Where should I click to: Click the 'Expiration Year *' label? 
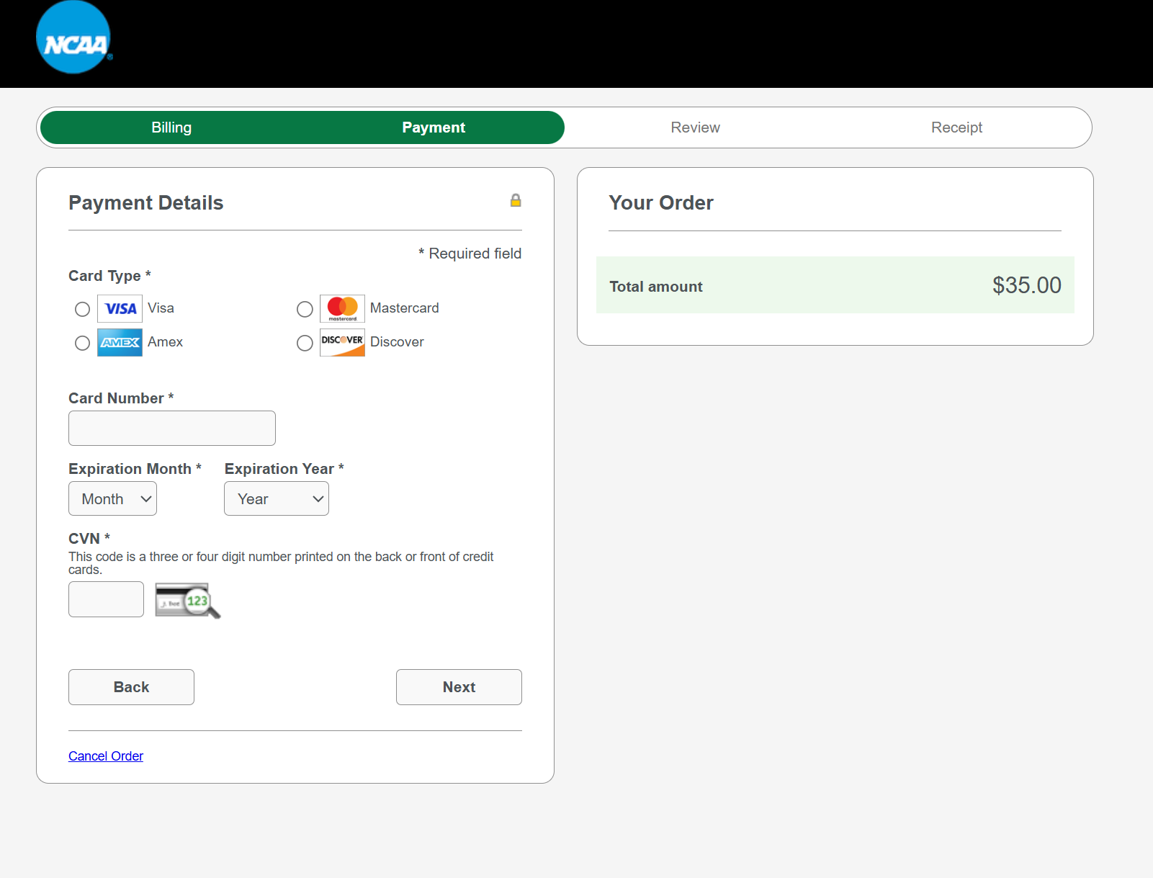point(284,469)
